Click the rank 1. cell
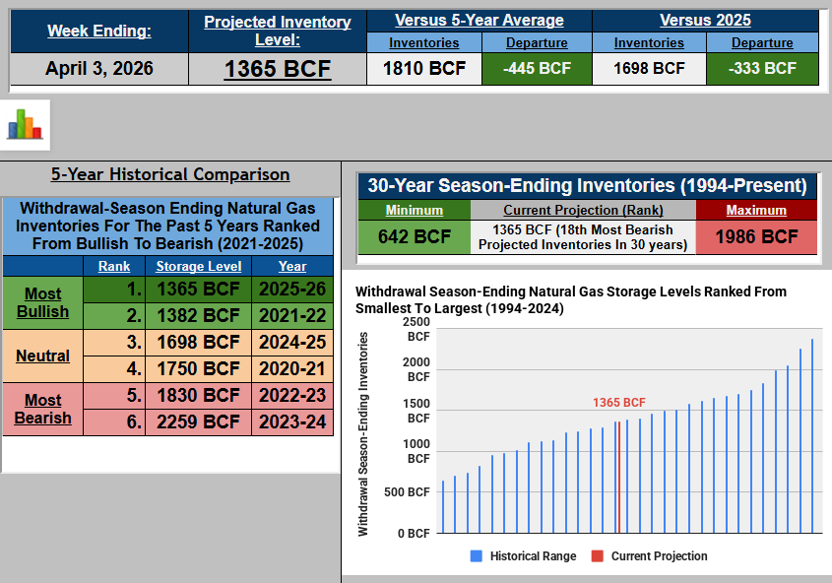Screen dimensions: 832x583 tap(114, 290)
